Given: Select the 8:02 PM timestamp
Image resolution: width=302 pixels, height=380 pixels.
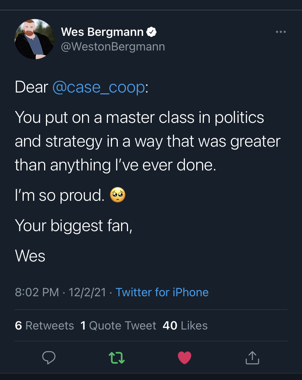Looking at the screenshot, I should [x=37, y=292].
